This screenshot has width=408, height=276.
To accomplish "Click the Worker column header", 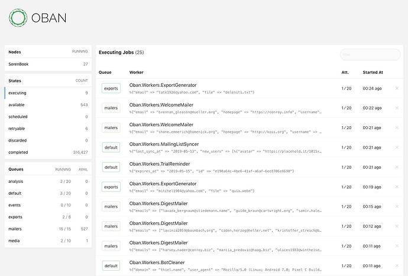I will pyautogui.click(x=137, y=73).
